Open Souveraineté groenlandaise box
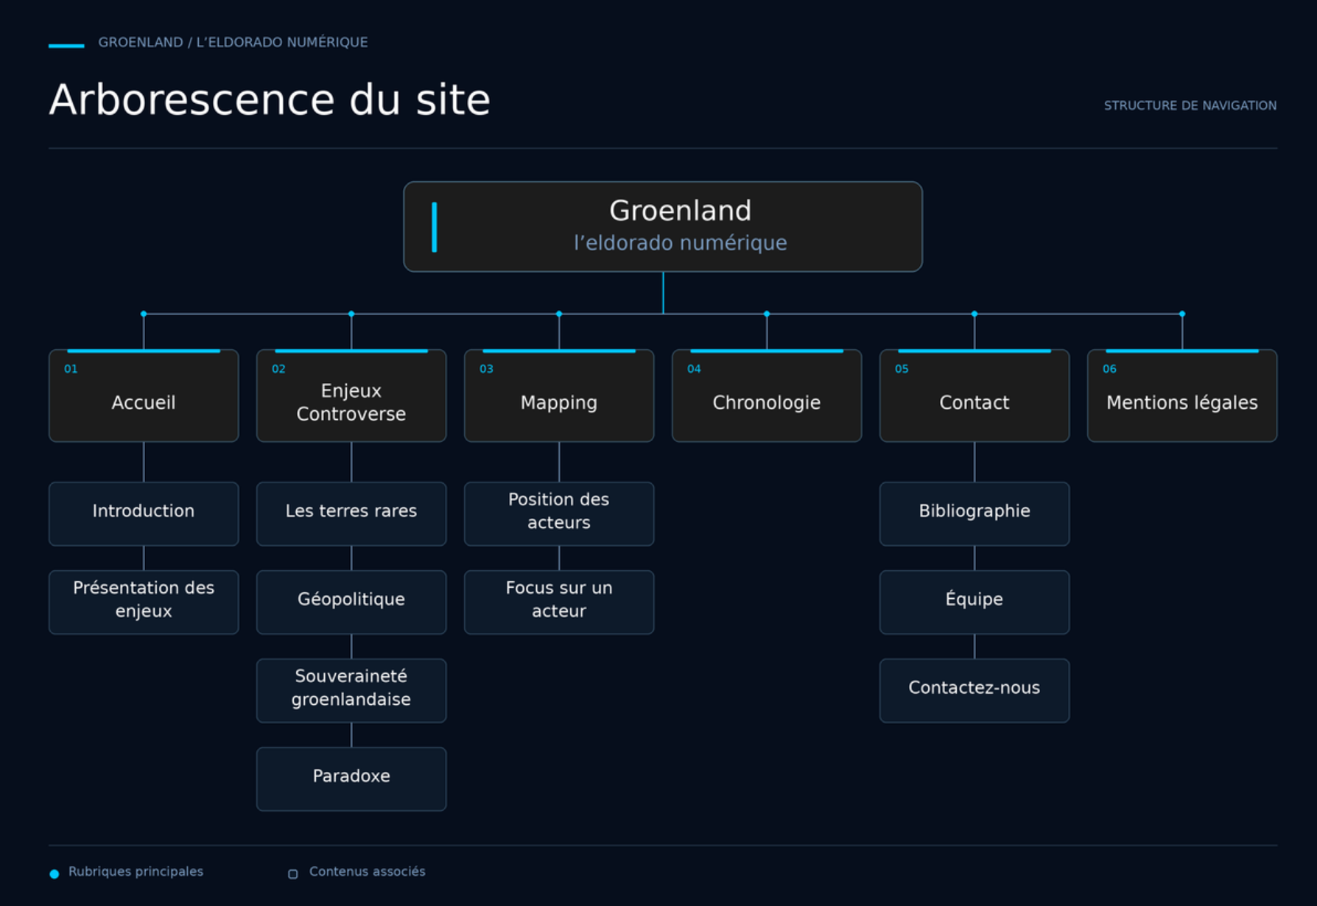1317x906 pixels. [x=351, y=691]
